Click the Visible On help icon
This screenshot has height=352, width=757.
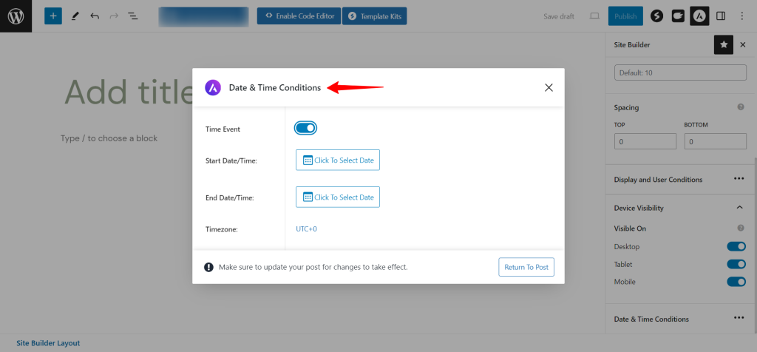click(x=741, y=228)
